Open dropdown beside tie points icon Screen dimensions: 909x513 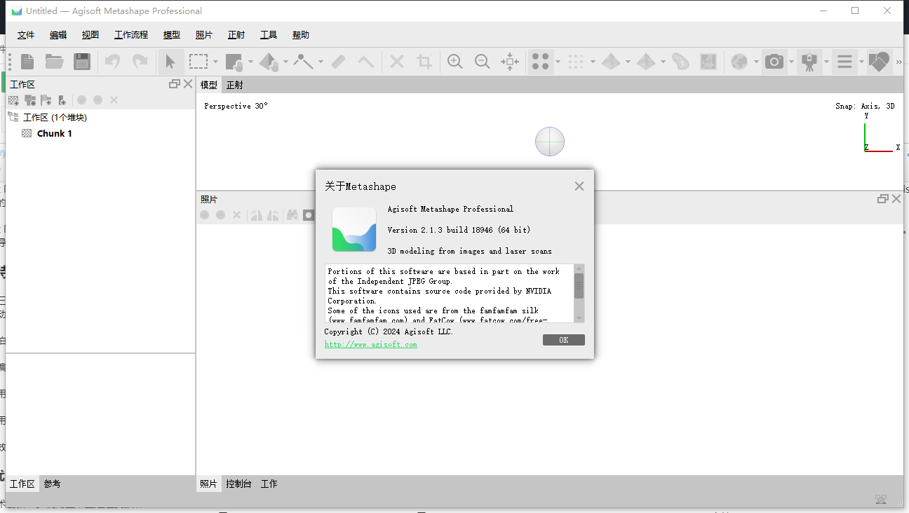(x=558, y=62)
